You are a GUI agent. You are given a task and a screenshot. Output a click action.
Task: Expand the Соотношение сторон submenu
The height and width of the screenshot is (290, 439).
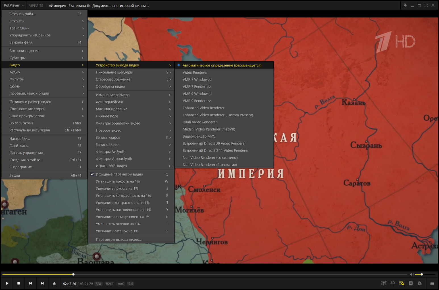click(x=44, y=109)
